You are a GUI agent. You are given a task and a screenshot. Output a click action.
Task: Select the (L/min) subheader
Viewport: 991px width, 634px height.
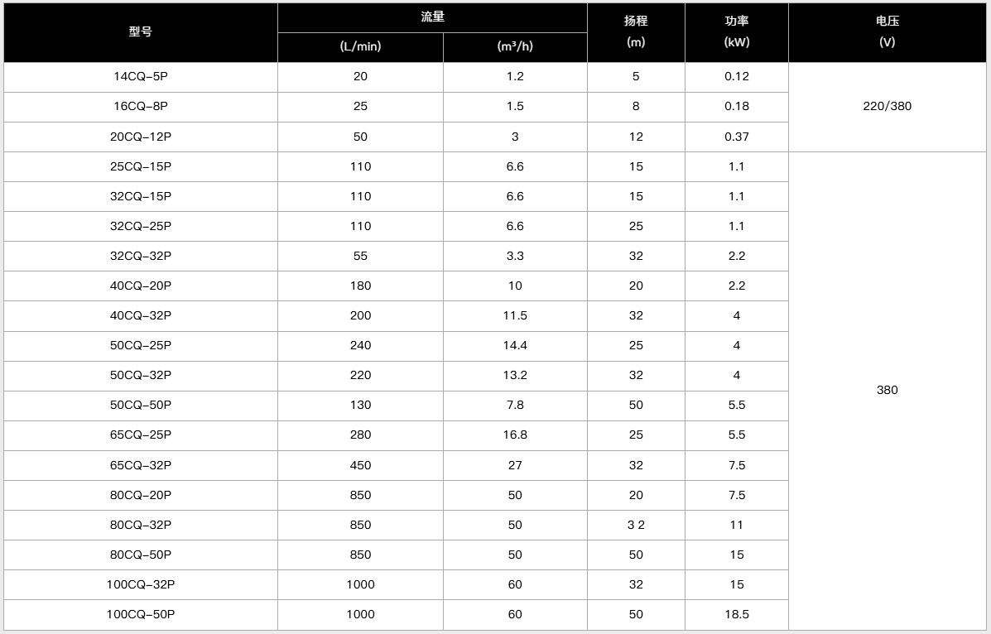tap(360, 47)
